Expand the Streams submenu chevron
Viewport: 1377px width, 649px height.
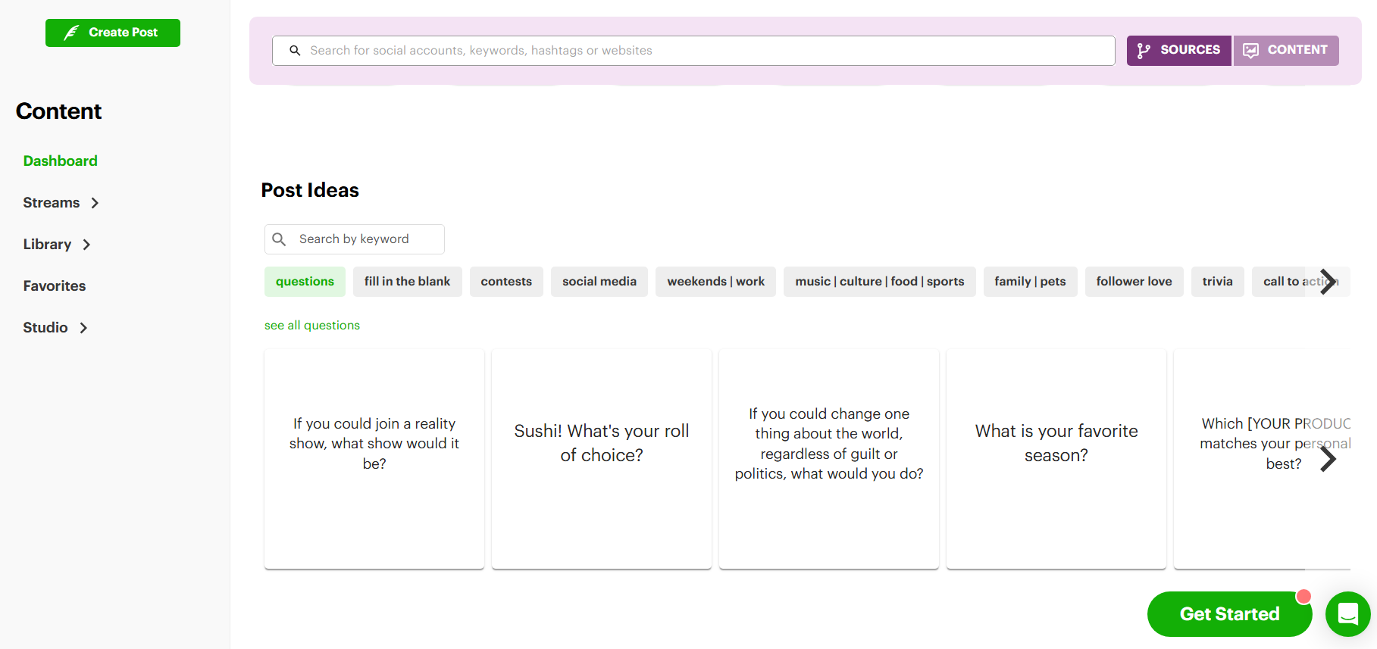point(95,203)
